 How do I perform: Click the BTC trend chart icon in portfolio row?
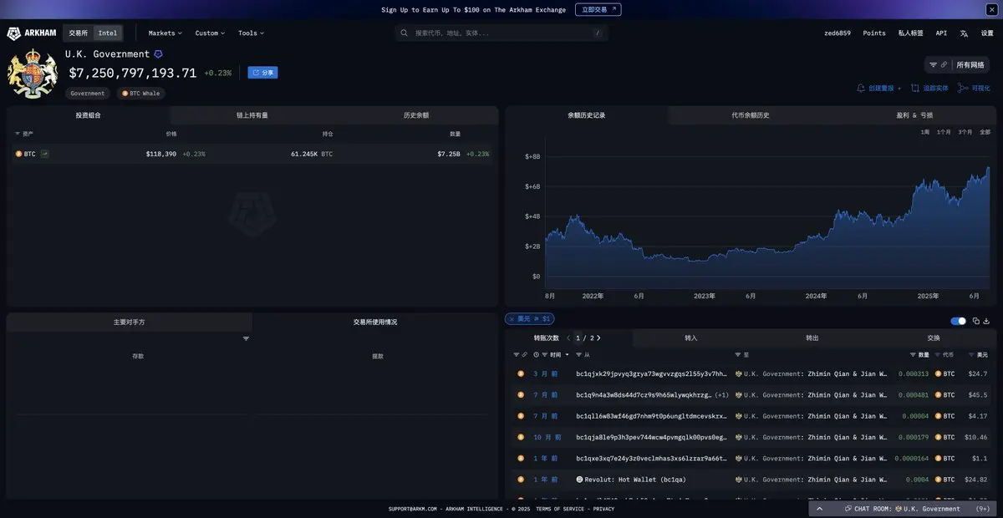tap(44, 154)
